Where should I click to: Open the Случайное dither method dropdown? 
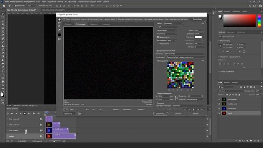click(x=167, y=34)
